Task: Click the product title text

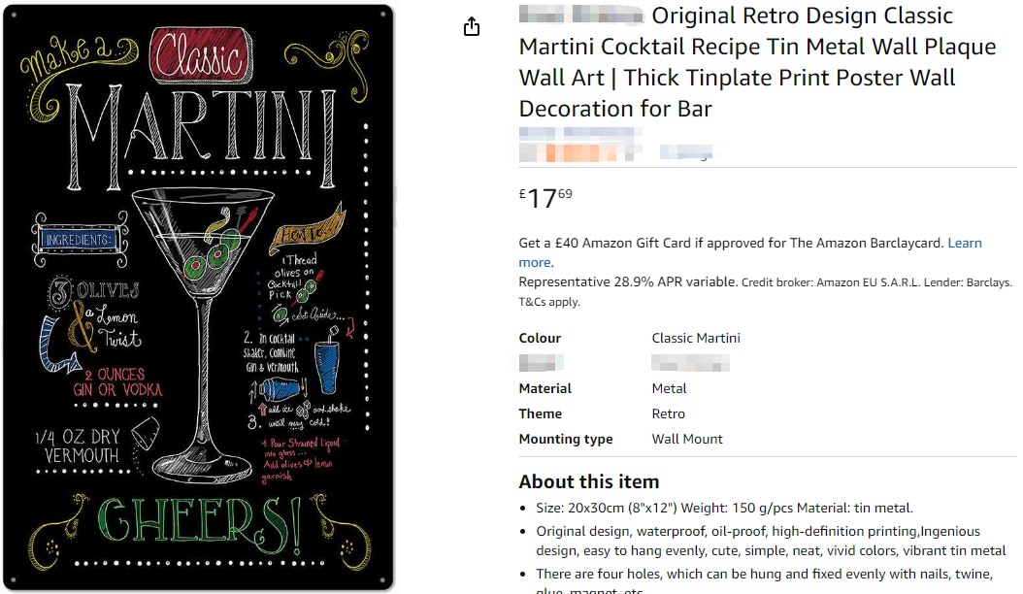Action: [x=743, y=62]
